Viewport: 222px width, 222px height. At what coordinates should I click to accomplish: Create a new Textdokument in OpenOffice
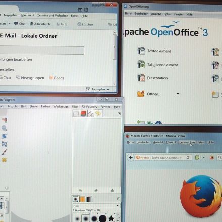(x=154, y=51)
